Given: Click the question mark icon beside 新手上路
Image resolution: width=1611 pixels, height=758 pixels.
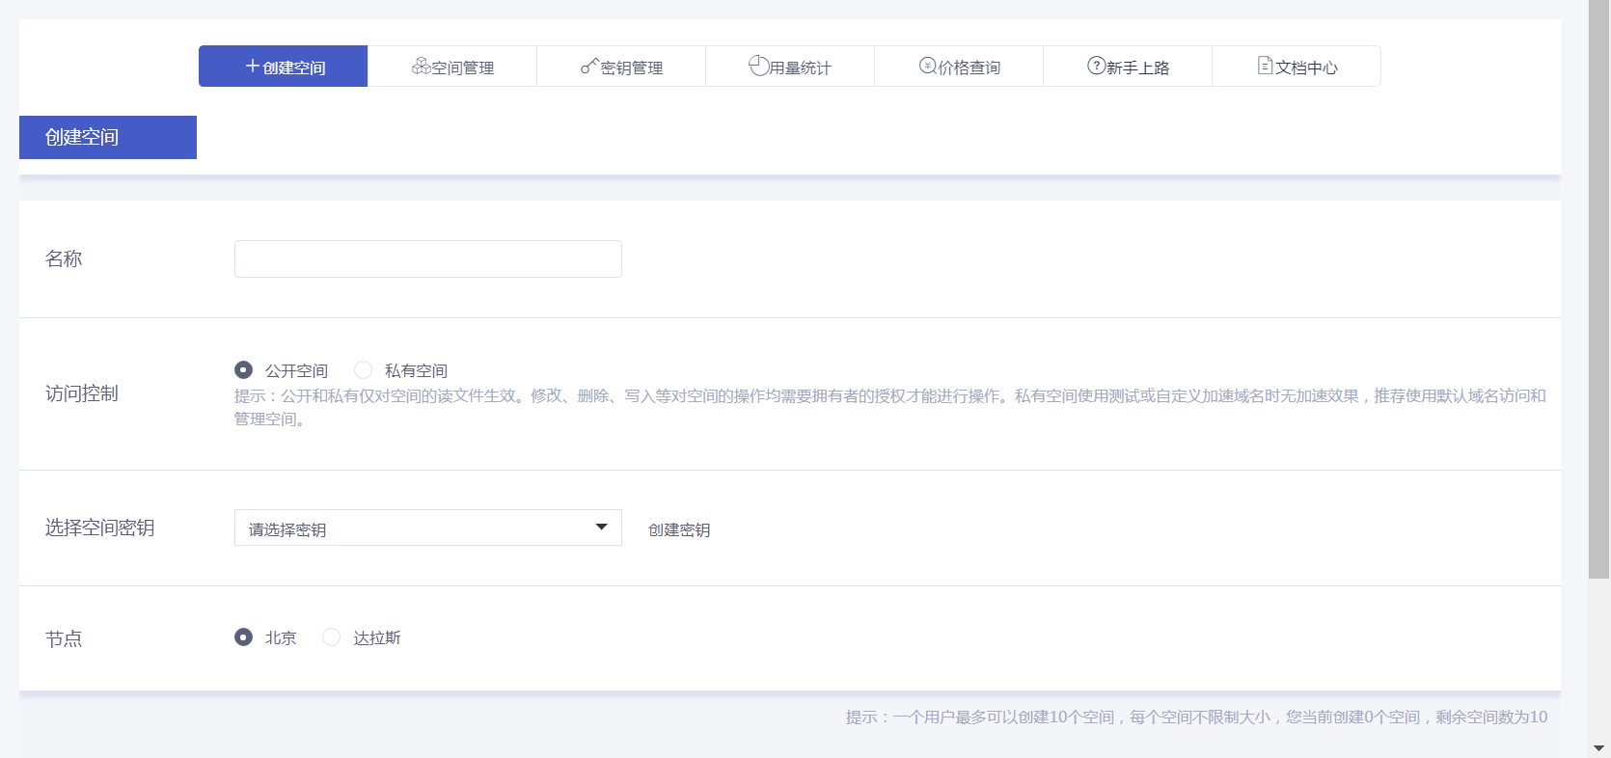Looking at the screenshot, I should (x=1096, y=66).
